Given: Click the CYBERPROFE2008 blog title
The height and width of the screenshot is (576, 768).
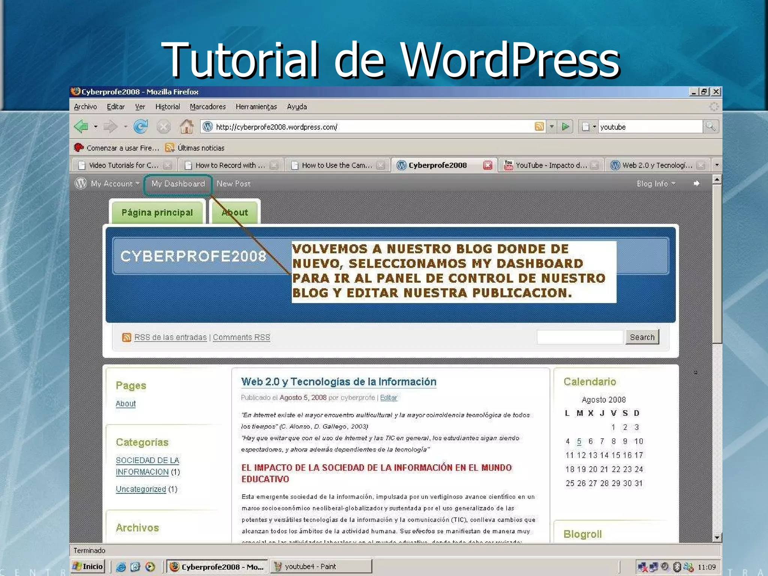Looking at the screenshot, I should click(x=193, y=256).
